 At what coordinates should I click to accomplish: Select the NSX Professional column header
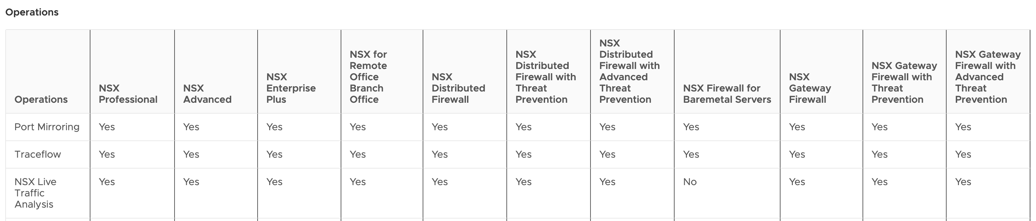(128, 94)
